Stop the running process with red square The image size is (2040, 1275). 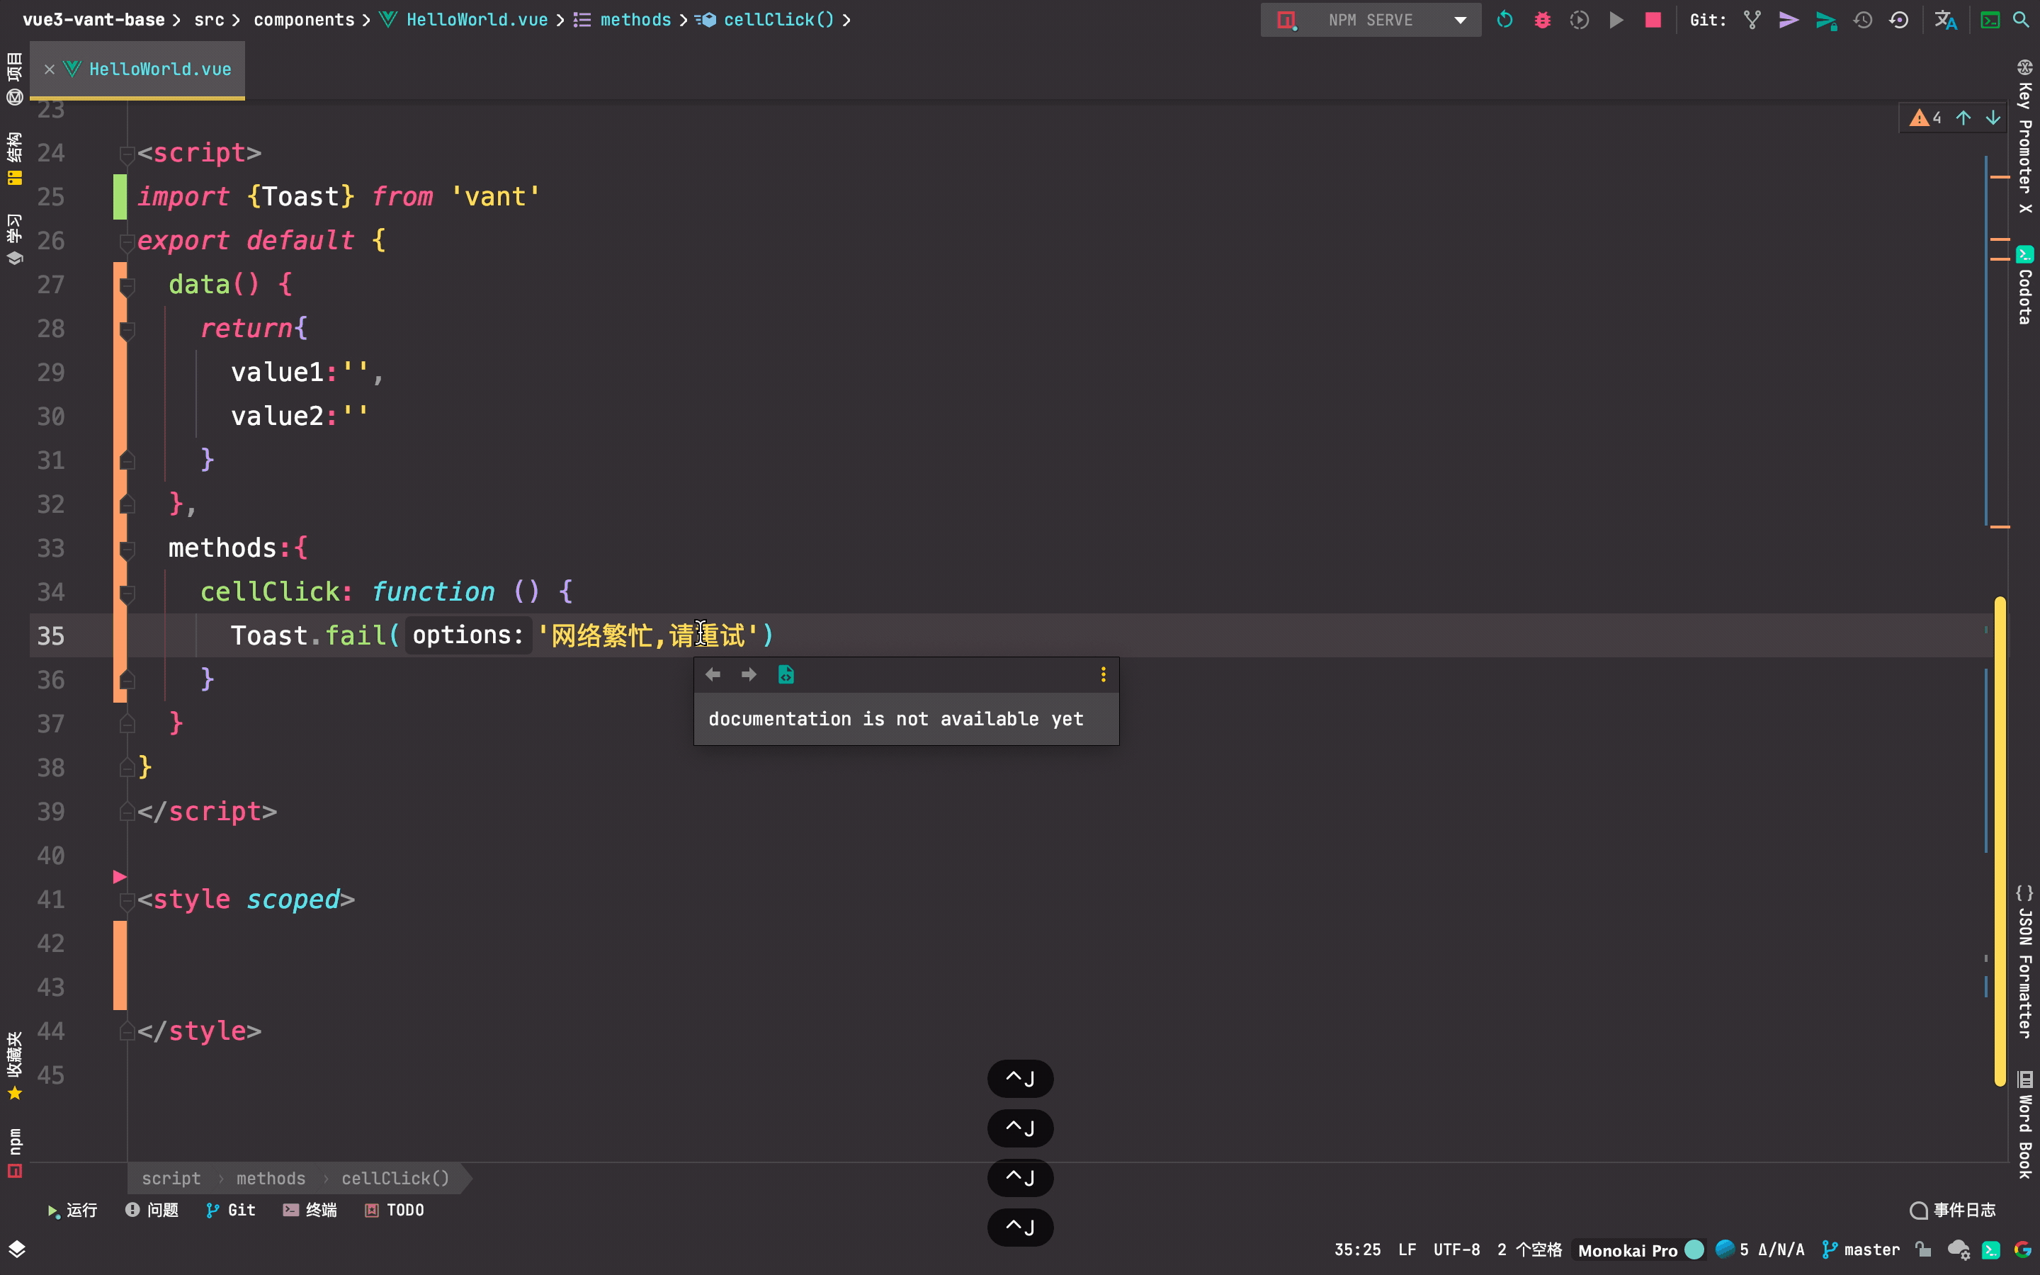pos(1653,19)
